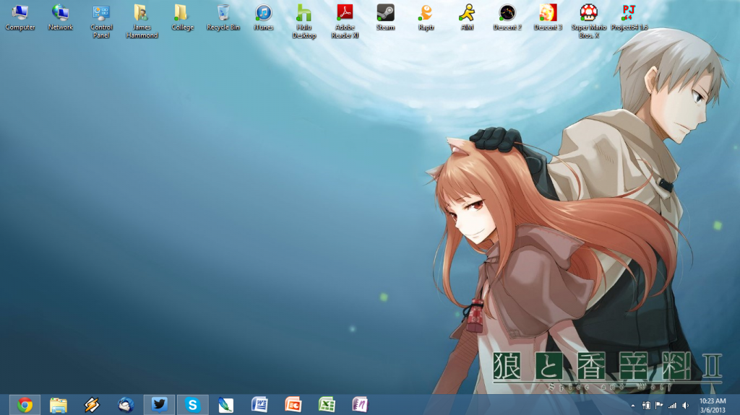740x415 pixels.
Task: Select the AIM desktop shortcut
Action: point(467,17)
